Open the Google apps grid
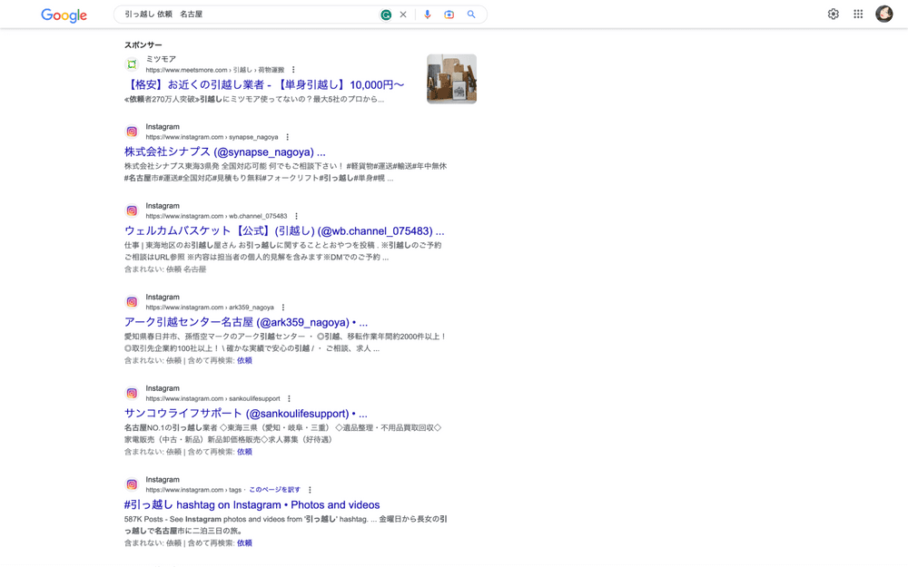Viewport: 908px width, 567px height. tap(858, 15)
